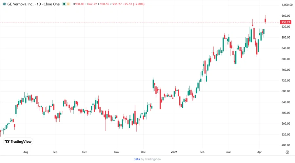
Task: Click the L930.55 low value
Action: (104, 4)
